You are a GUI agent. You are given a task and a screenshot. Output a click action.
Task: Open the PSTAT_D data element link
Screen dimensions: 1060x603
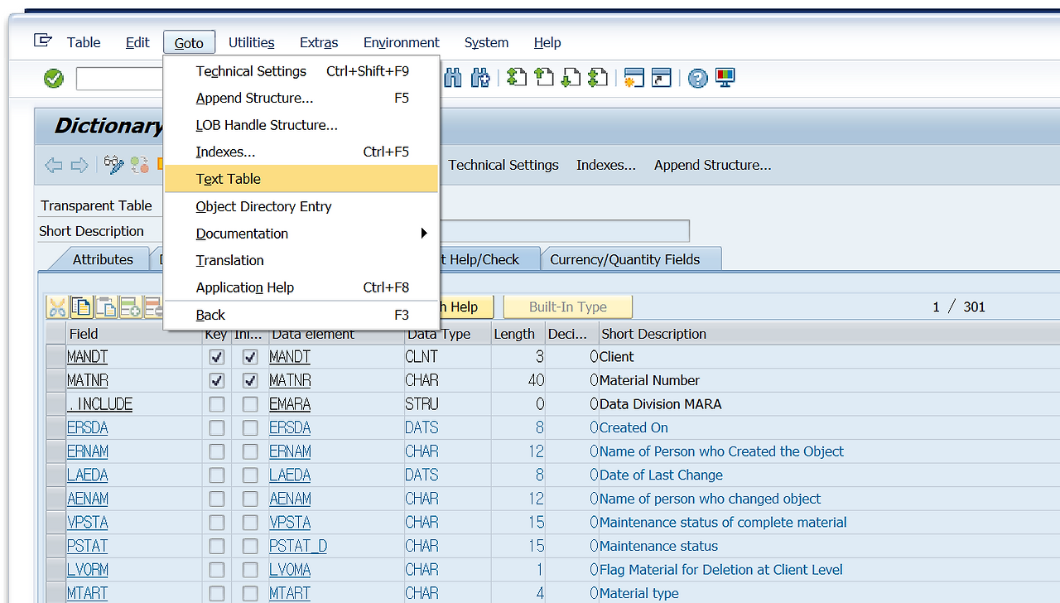coord(298,546)
